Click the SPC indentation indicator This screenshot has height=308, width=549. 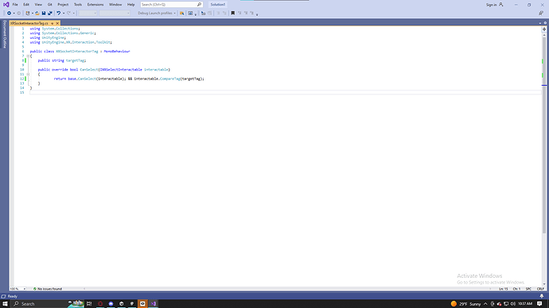click(x=528, y=289)
